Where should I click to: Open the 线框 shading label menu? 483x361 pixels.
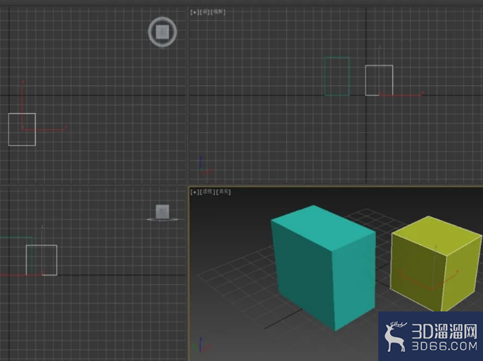218,12
